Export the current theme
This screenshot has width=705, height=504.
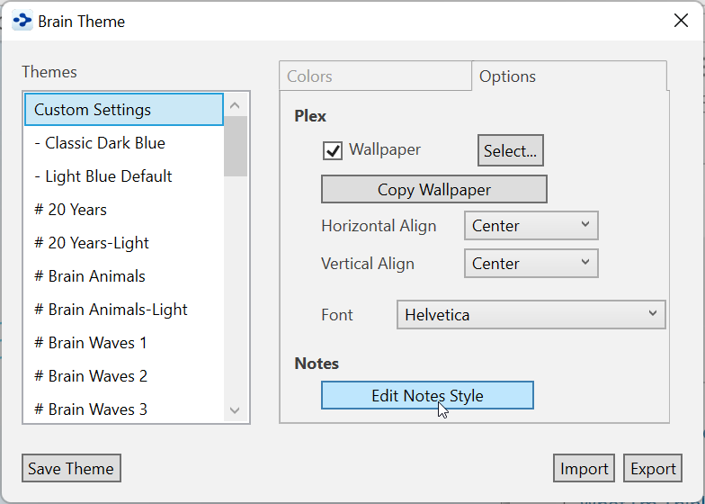tap(653, 468)
